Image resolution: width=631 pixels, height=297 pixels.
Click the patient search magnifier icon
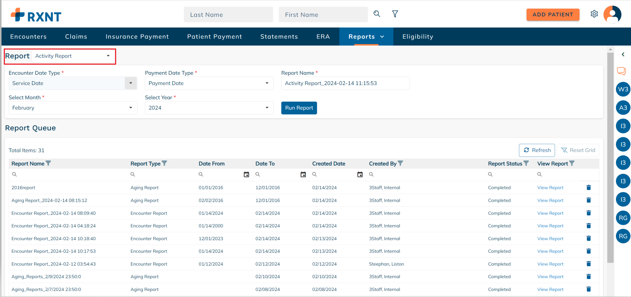[376, 14]
